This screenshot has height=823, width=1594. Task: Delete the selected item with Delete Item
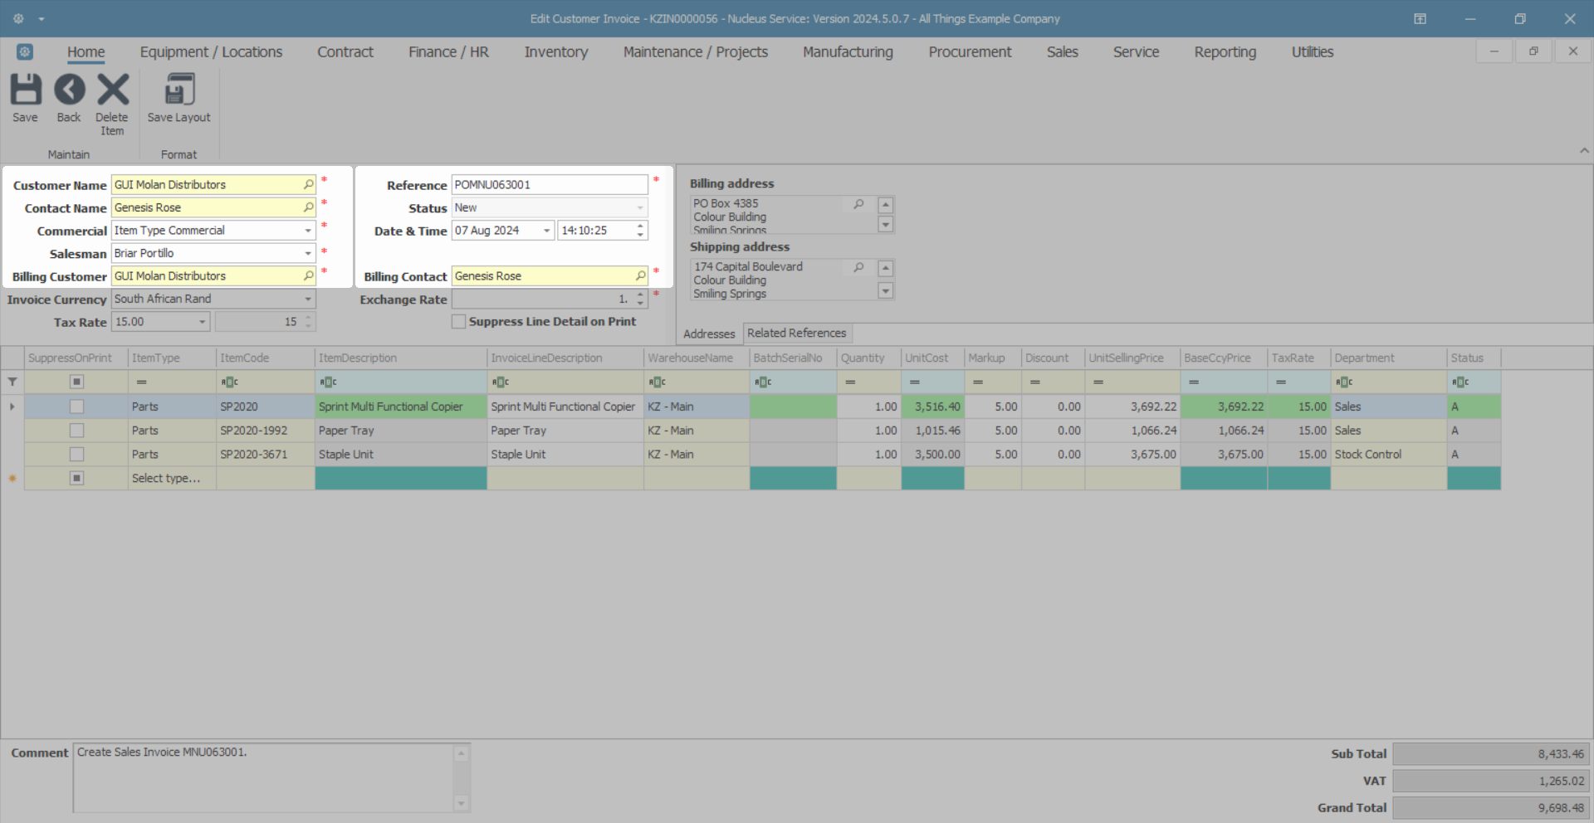(112, 105)
